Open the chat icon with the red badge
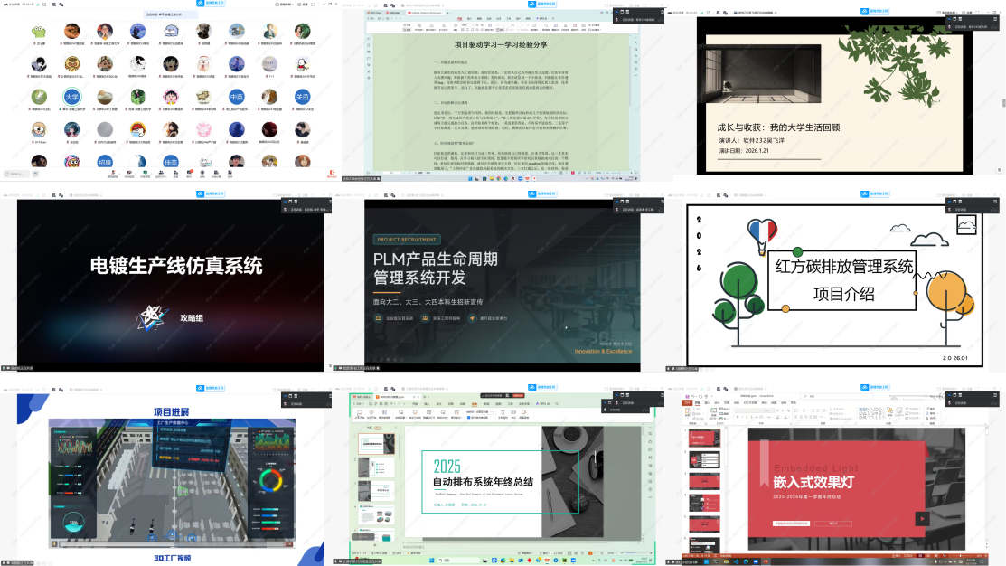The image size is (1006, 566). 189,173
